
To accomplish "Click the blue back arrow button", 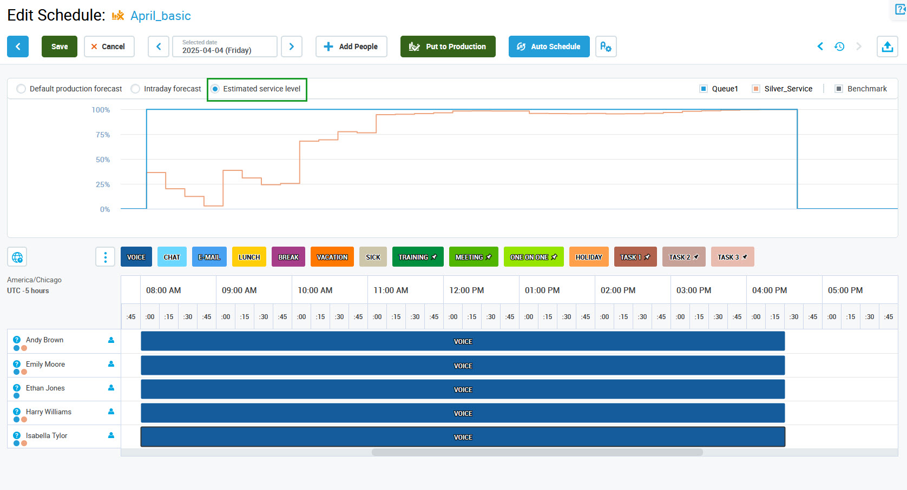I will pos(18,47).
